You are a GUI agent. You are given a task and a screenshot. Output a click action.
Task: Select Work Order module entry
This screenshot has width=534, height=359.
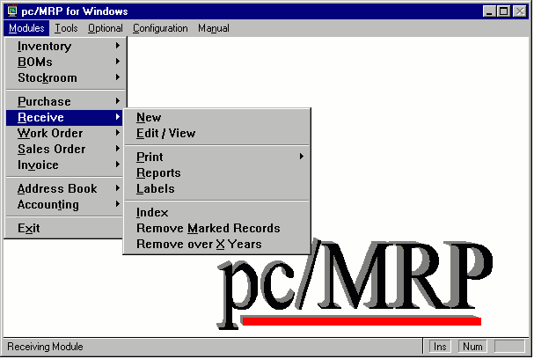[x=65, y=133]
